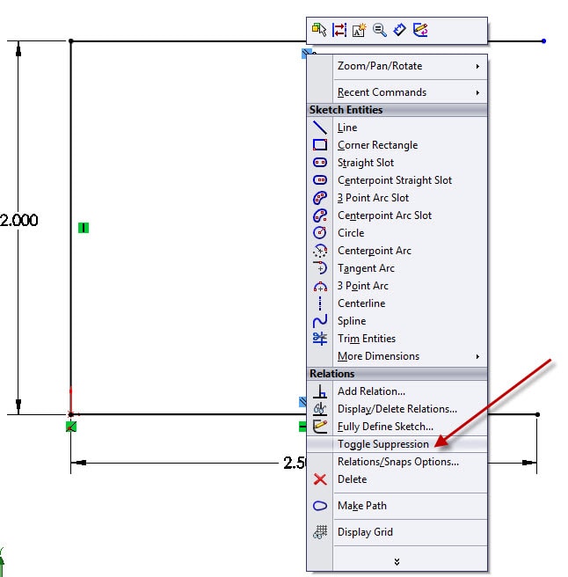Pick the Straight Slot sketch entity
The height and width of the screenshot is (577, 568).
pos(366,163)
